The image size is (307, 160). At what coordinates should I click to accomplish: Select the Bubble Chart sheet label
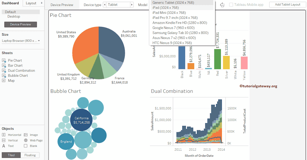coord(18,76)
